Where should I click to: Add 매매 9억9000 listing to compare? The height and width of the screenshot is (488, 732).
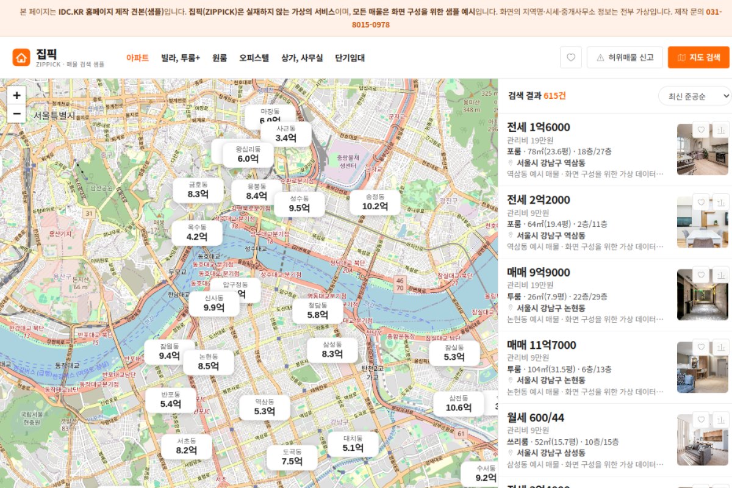721,275
